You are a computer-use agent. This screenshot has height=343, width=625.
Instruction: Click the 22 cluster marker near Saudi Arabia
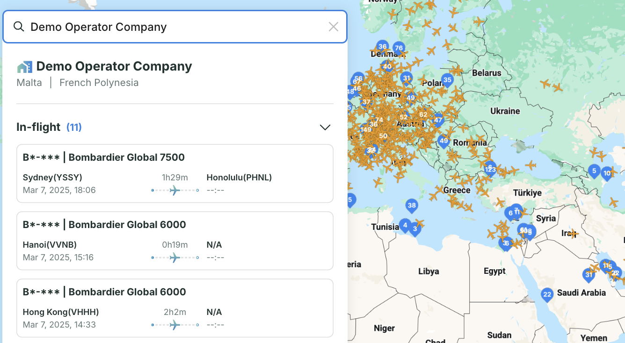(547, 295)
